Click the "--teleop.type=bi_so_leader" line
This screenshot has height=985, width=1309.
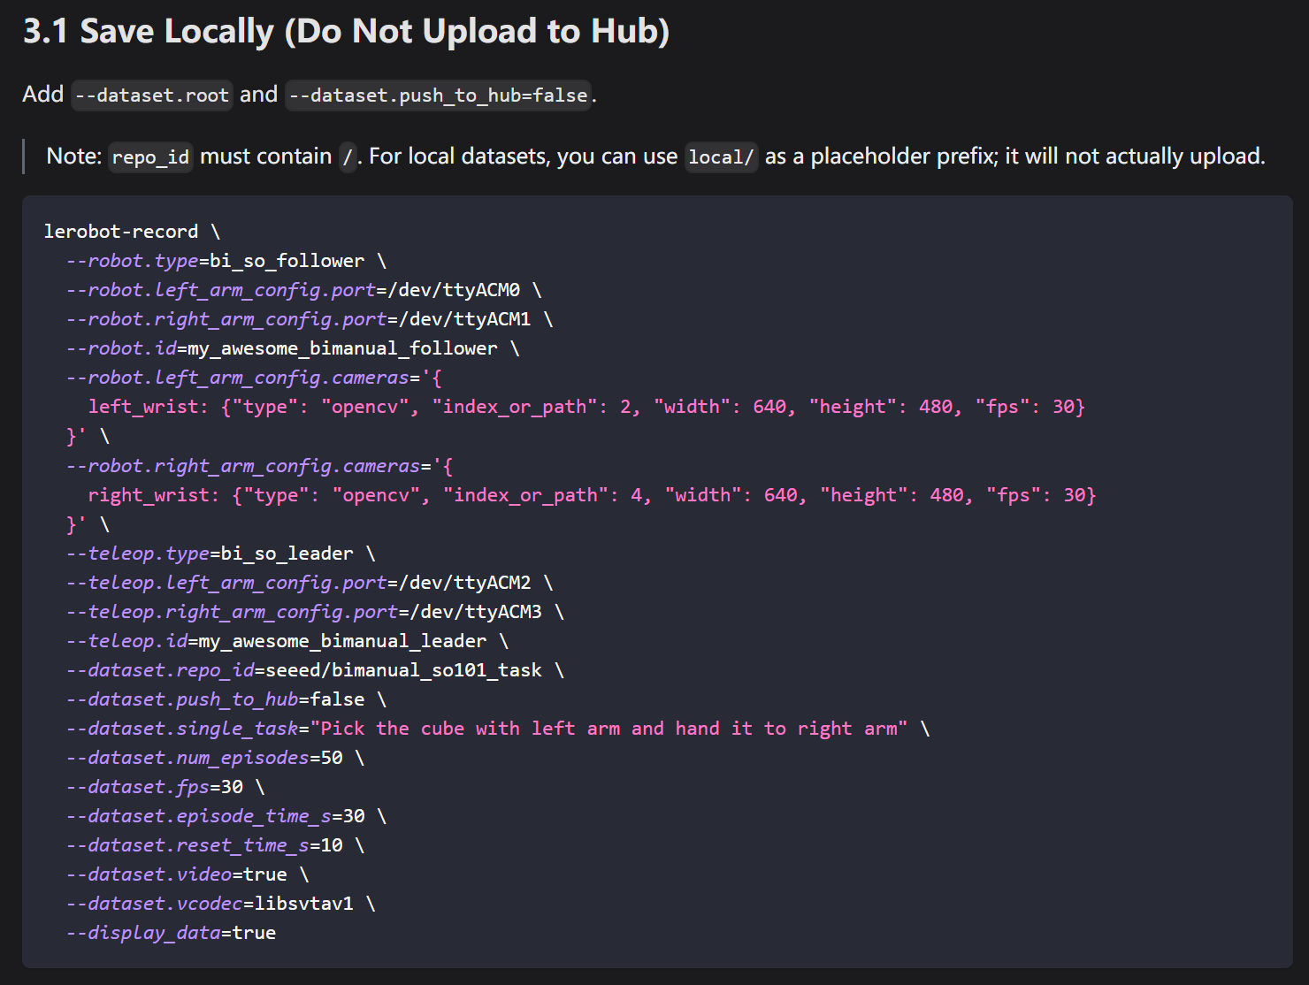pyautogui.click(x=221, y=554)
